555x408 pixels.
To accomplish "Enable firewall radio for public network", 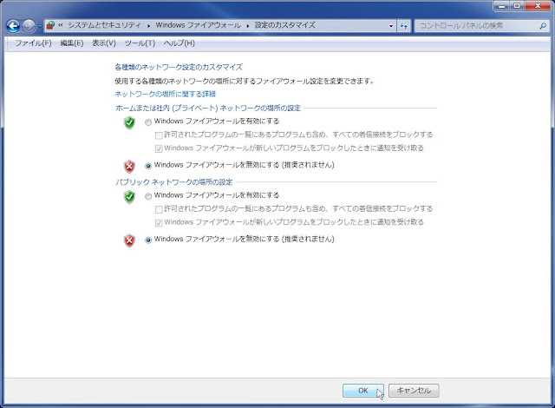I will 148,196.
